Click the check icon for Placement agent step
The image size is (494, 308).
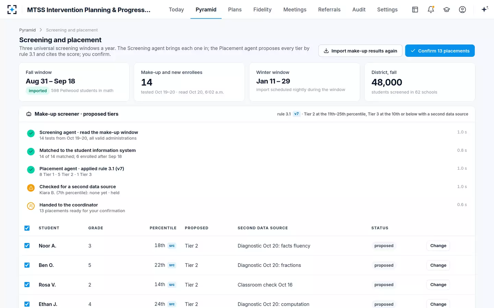click(x=31, y=170)
